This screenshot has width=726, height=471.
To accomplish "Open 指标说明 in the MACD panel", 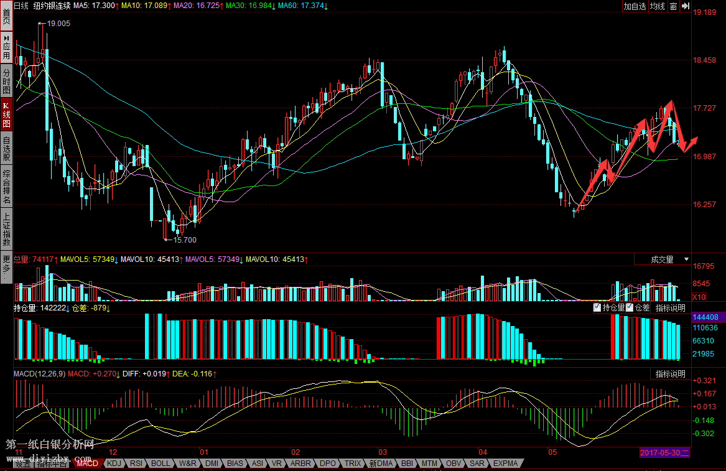I will pyautogui.click(x=670, y=374).
